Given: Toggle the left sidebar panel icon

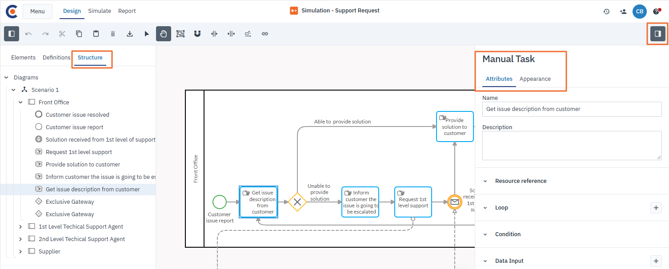Looking at the screenshot, I should 12,34.
